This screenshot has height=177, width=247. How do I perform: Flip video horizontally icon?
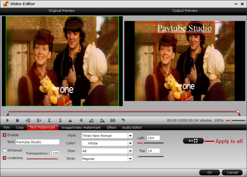[70, 120]
